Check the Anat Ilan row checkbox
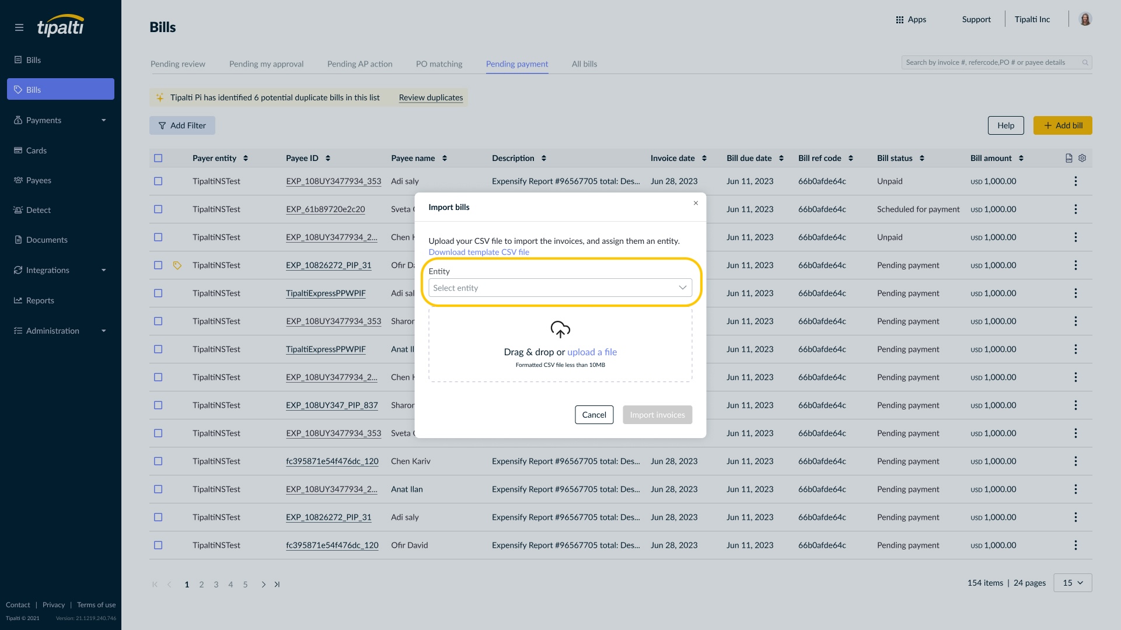This screenshot has height=630, width=1121. coord(158,489)
